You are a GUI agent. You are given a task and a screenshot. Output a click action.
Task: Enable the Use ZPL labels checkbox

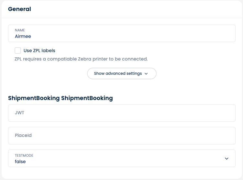point(18,51)
